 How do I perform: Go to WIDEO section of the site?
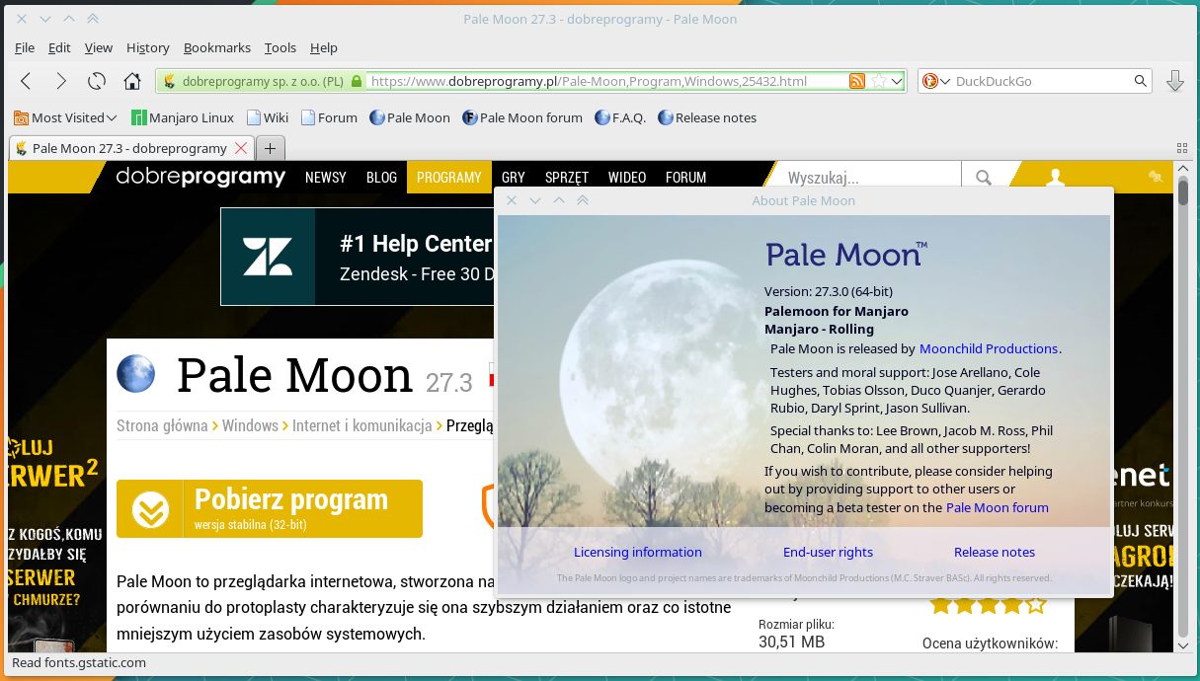(x=627, y=178)
